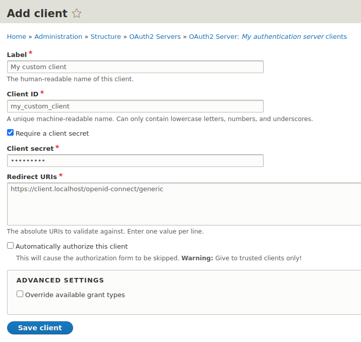Viewport: 361px width, 342px height.
Task: Select 'The human-readable name of this client.' text
Action: [70, 79]
